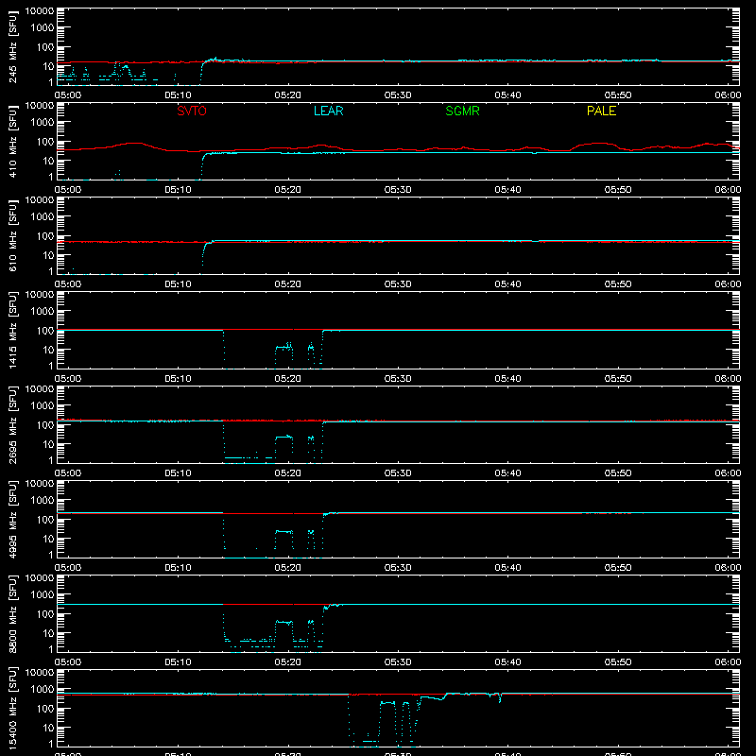Screen dimensions: 756x756
Task: Click 05:20 time label under 410 MHz plot
Action: 288,190
